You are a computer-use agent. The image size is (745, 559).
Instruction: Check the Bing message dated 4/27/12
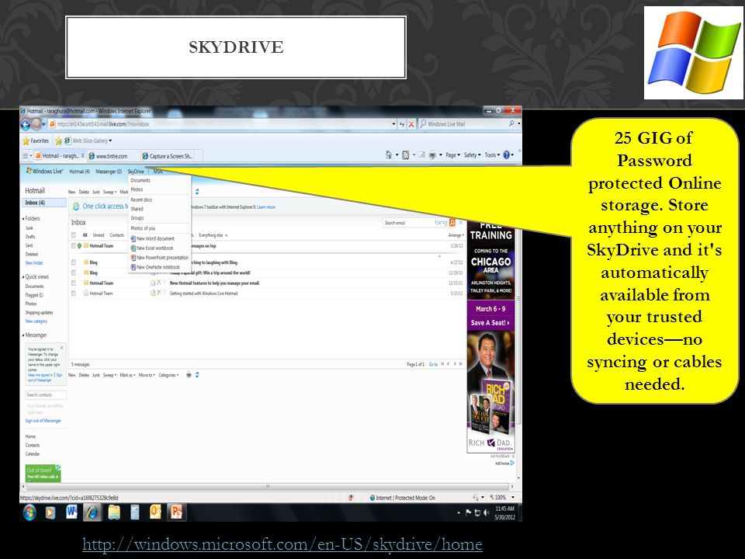74,262
